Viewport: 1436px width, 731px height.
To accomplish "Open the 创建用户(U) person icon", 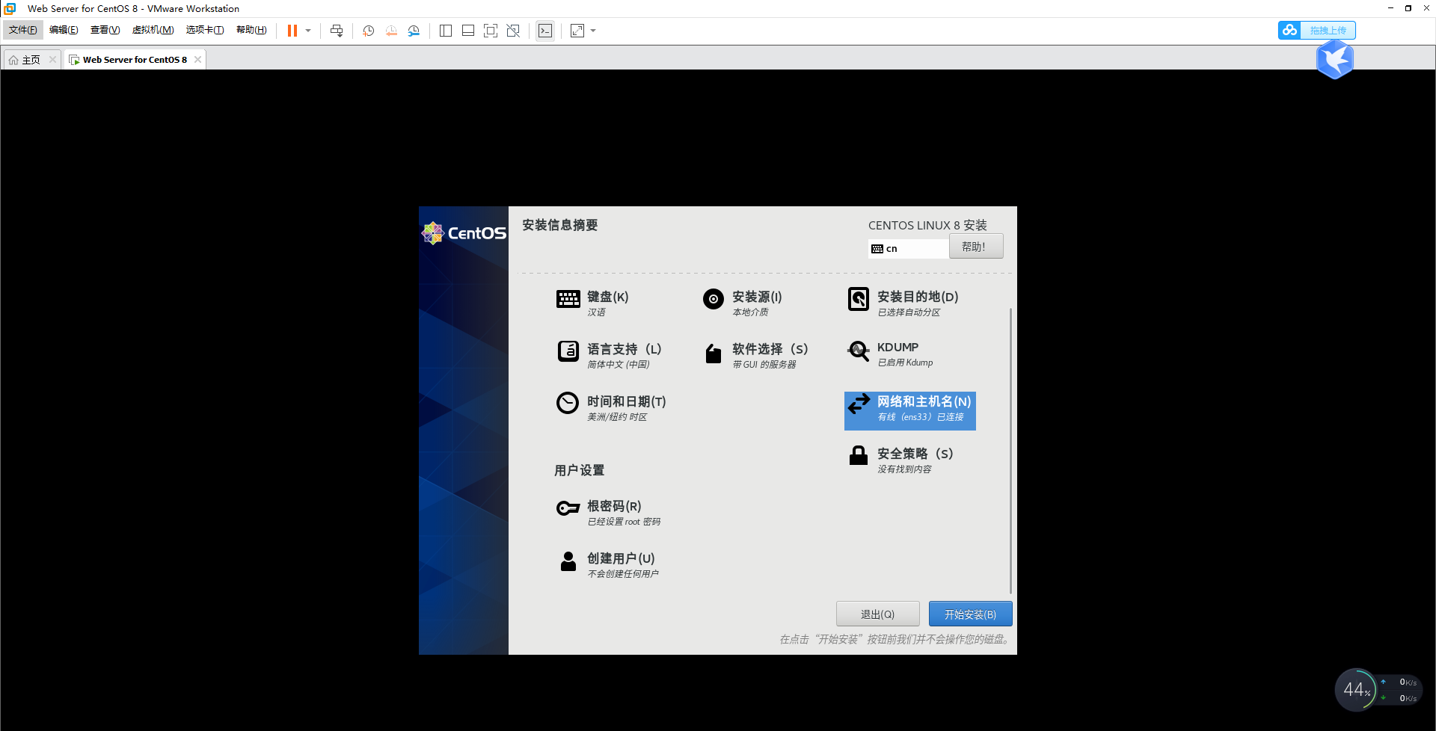I will point(568,561).
